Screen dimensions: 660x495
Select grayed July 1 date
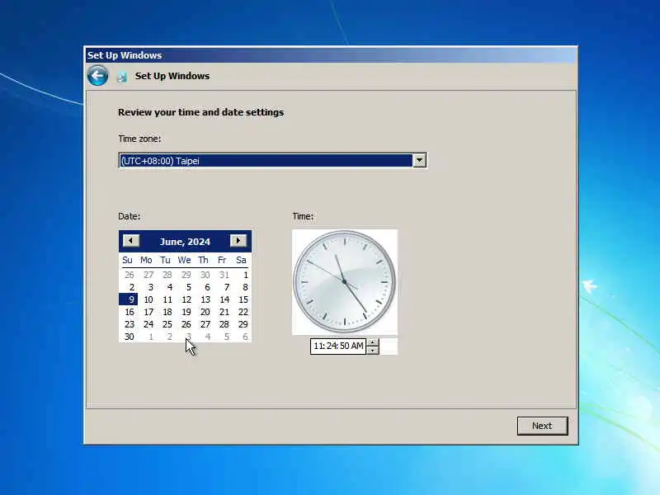(x=151, y=337)
